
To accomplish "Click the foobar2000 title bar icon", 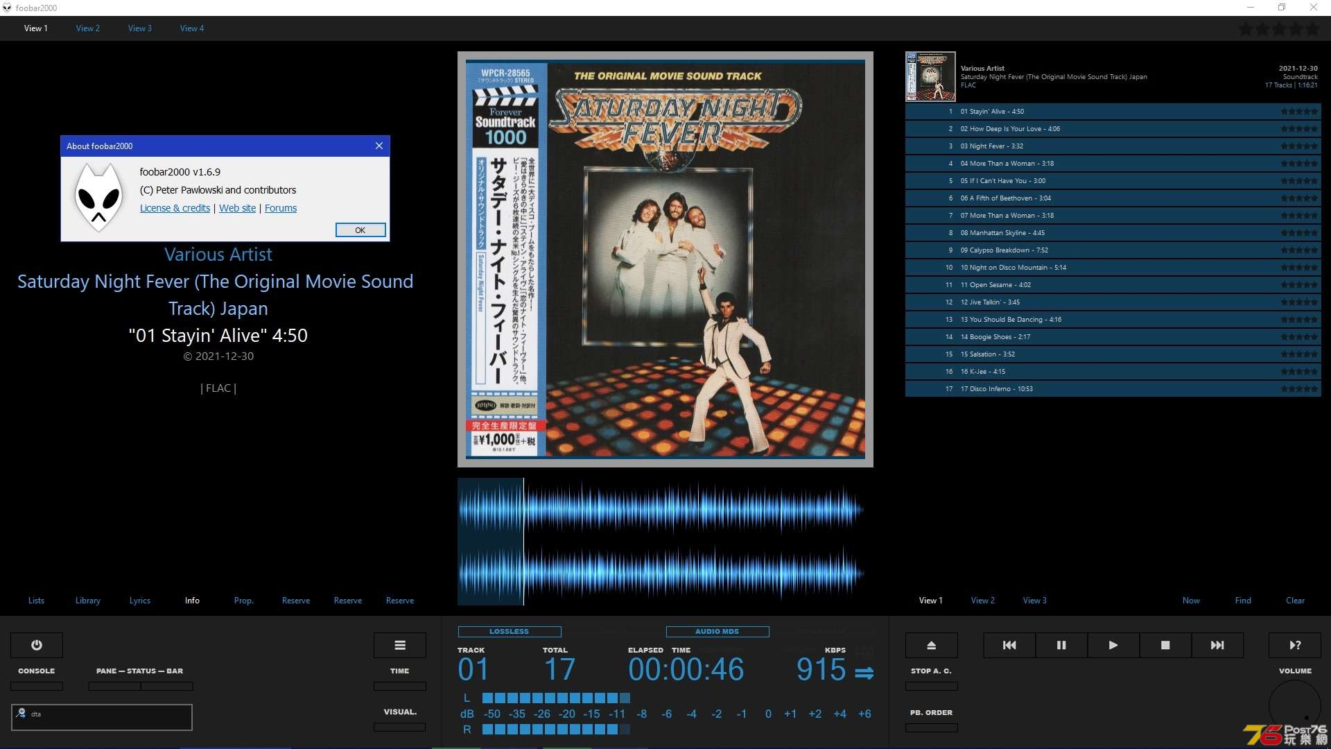I will click(x=7, y=8).
